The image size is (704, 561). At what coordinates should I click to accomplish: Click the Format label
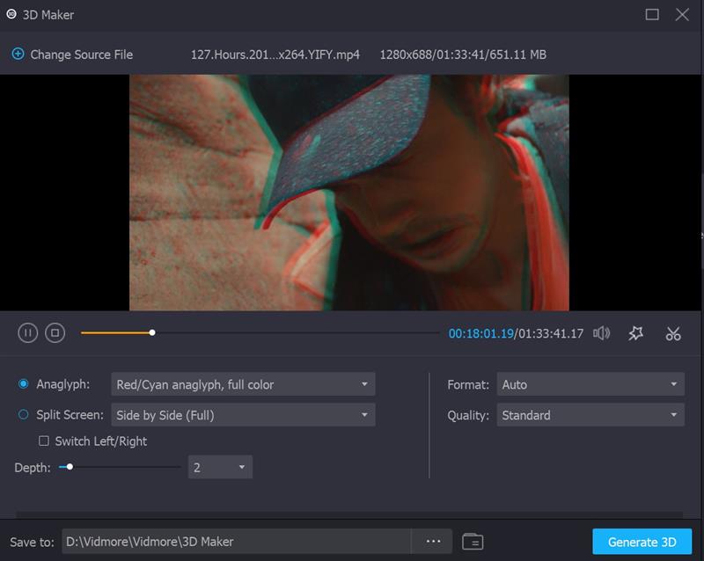click(468, 384)
